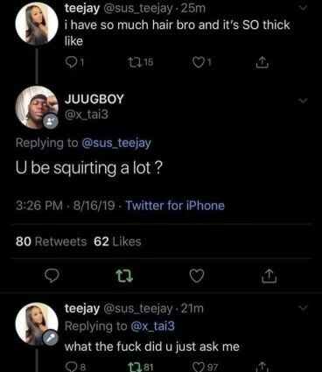Open JUUGBOY's profile picture
Screen dimensions: 322x372
click(x=37, y=108)
